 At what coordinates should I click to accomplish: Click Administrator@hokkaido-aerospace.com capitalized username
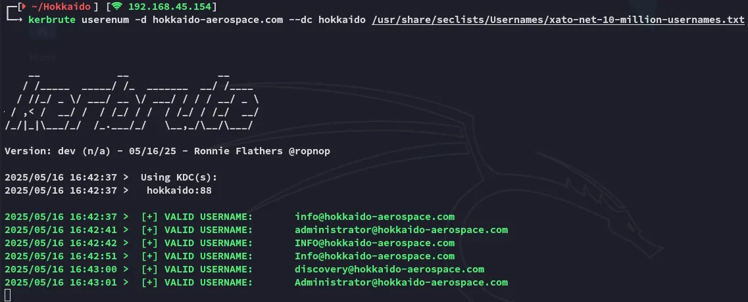(401, 282)
